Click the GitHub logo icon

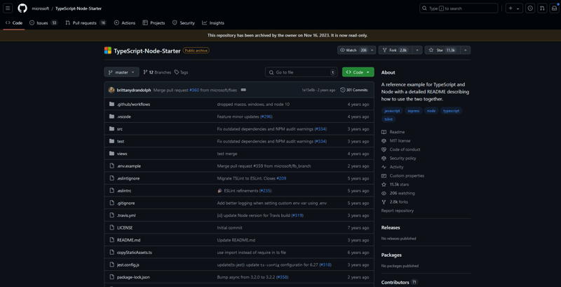pyautogui.click(x=22, y=8)
